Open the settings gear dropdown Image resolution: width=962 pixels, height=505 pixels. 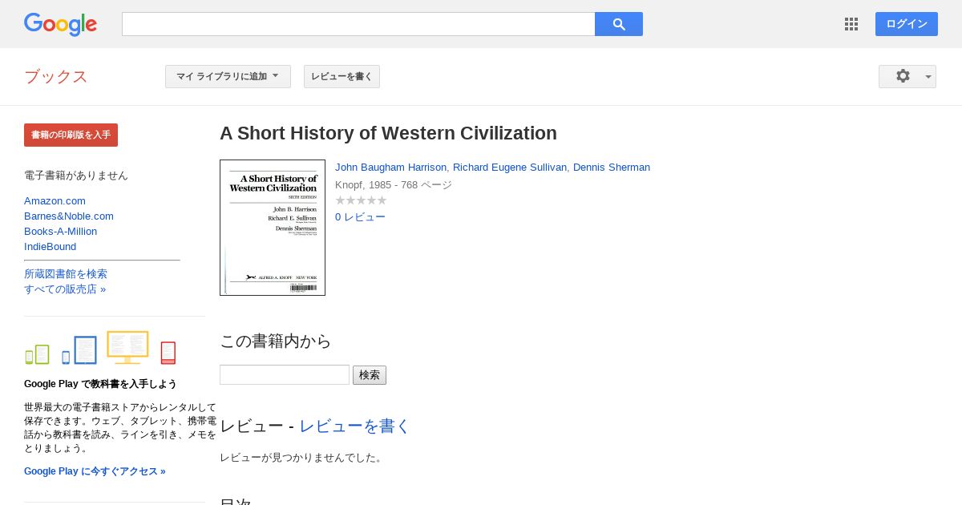pyautogui.click(x=907, y=76)
